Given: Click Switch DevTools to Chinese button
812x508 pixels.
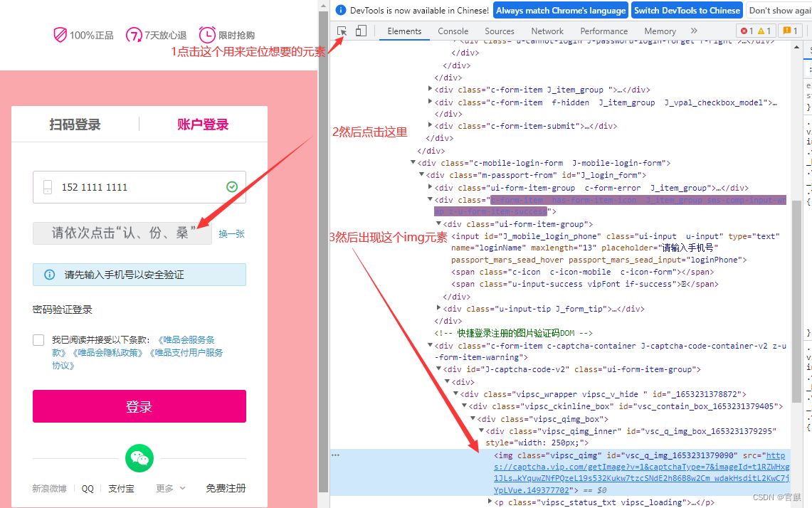Looking at the screenshot, I should [687, 11].
